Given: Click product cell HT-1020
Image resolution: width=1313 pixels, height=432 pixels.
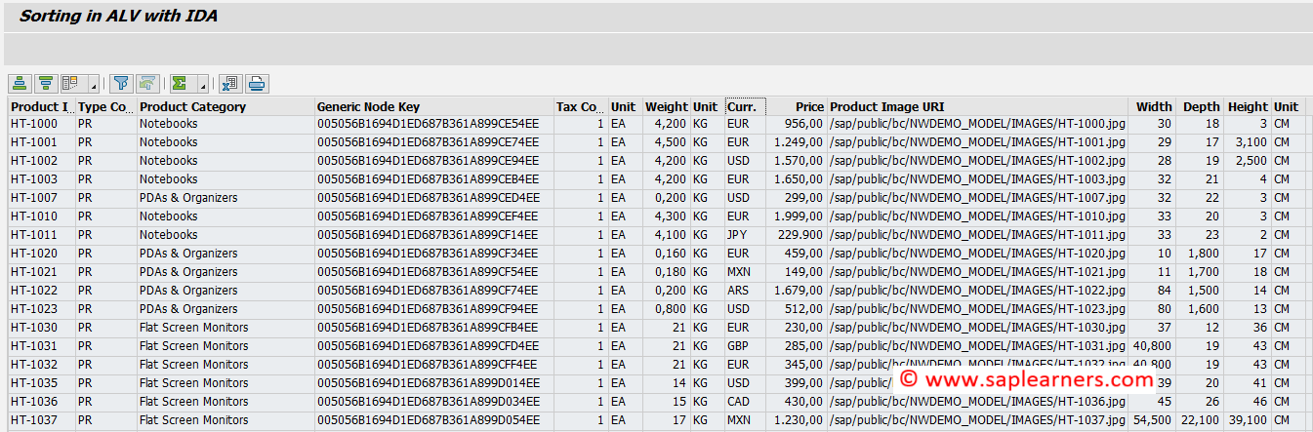Looking at the screenshot, I should pos(41,254).
